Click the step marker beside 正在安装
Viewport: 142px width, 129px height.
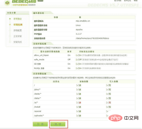coord(10,36)
